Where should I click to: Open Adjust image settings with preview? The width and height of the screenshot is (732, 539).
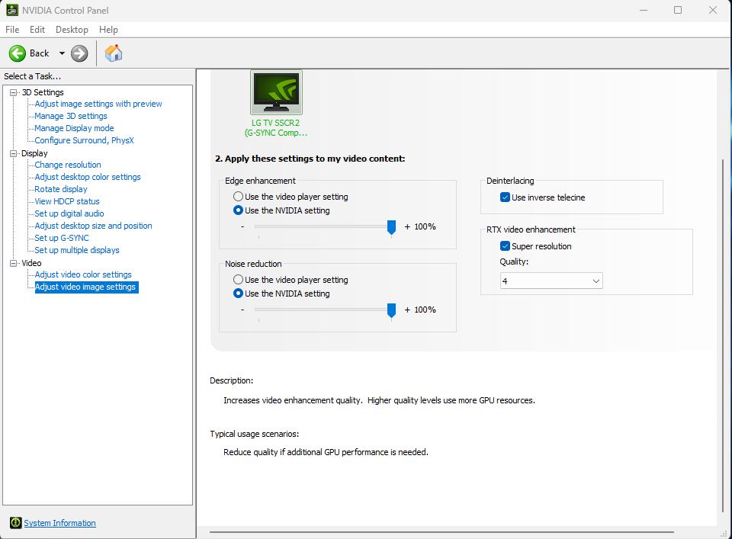[x=98, y=104]
